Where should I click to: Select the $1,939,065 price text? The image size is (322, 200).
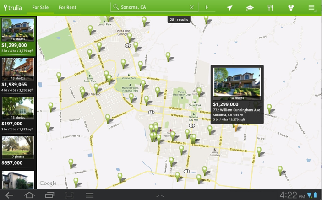click(x=14, y=85)
